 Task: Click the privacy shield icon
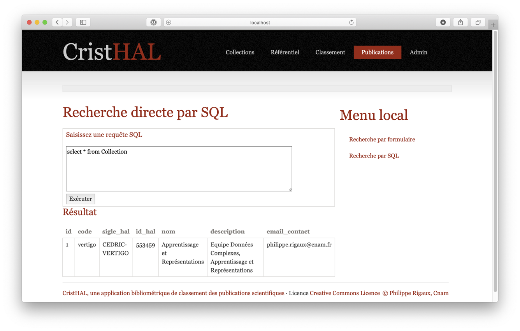[x=153, y=22]
